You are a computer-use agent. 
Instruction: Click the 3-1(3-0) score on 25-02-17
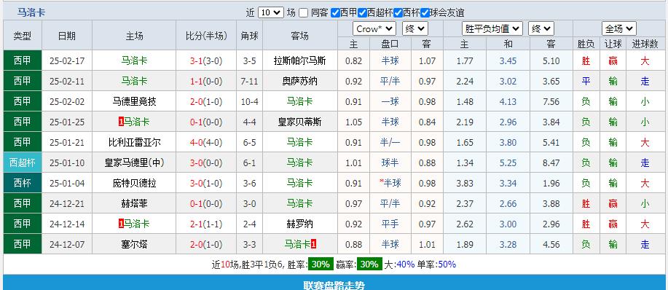(x=206, y=61)
